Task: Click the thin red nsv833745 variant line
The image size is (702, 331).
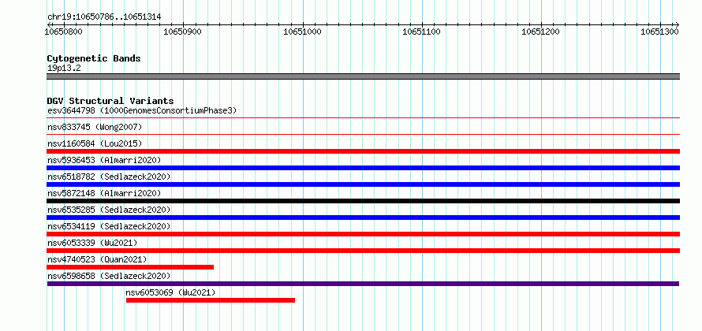Action: (363, 134)
